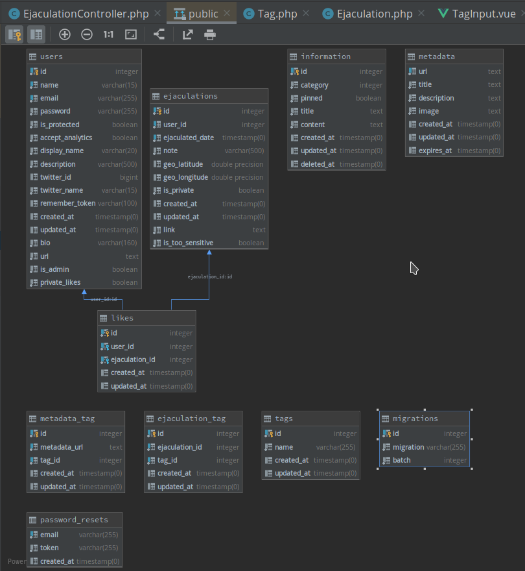Screen dimensions: 525x571
Task: Click the password_resets table header
Action: pos(75,520)
